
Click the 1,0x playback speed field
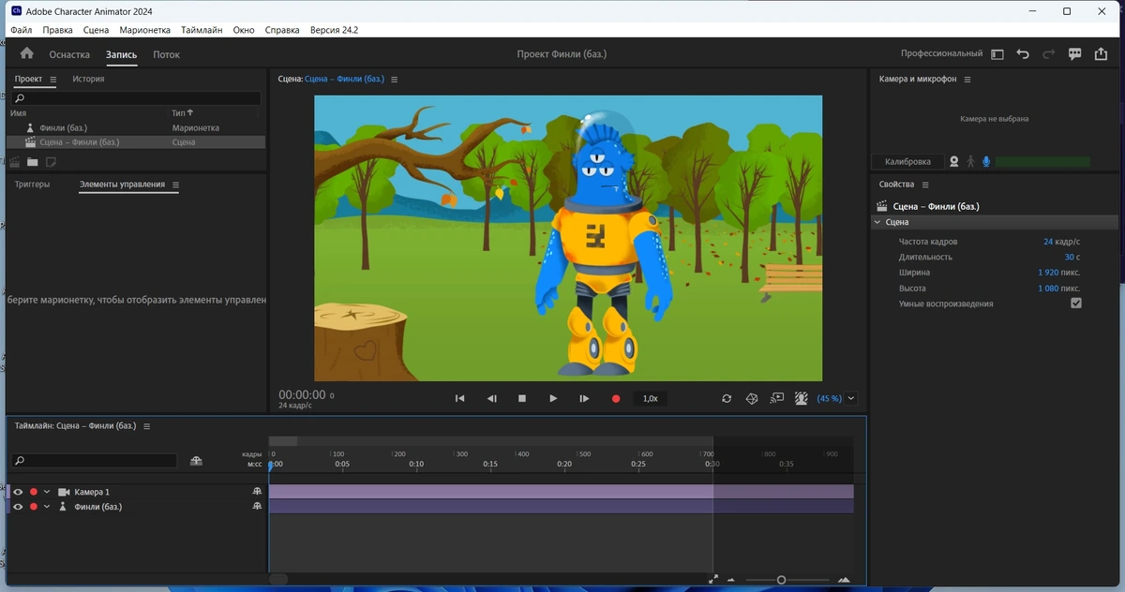[650, 398]
